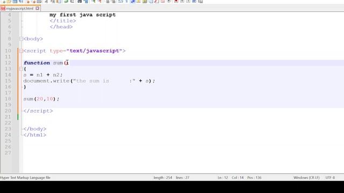Click 'Pos : 136' in the status bar
The height and width of the screenshot is (193, 344).
254,177
